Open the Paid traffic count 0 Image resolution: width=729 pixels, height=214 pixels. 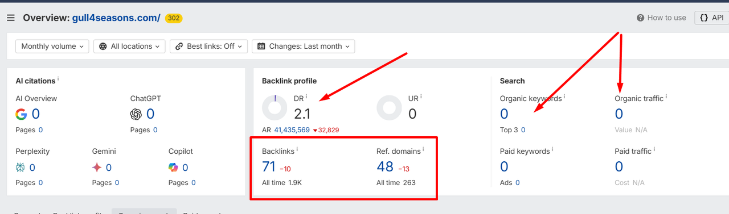pos(619,167)
